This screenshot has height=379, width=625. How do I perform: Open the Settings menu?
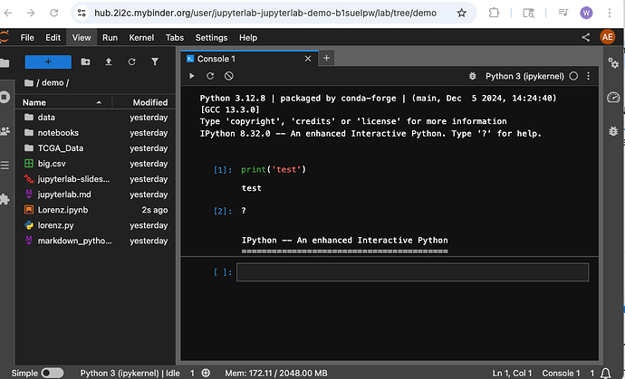(211, 37)
